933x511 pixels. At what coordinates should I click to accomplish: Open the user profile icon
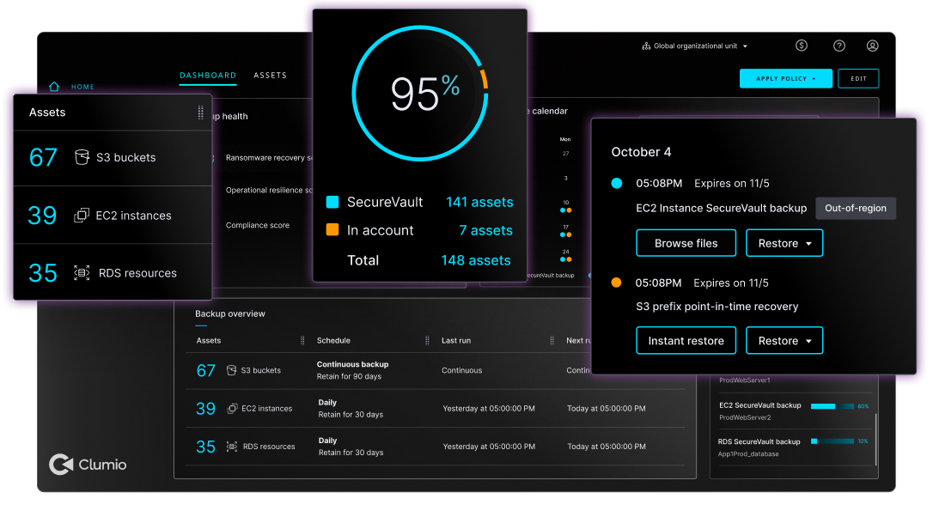pyautogui.click(x=872, y=46)
